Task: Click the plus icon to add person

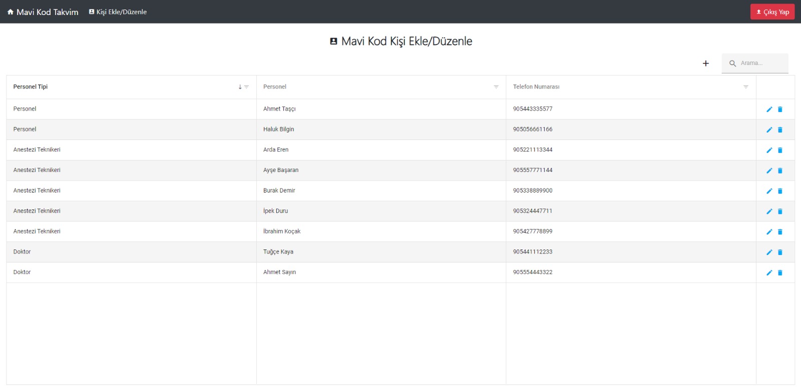Action: 705,63
